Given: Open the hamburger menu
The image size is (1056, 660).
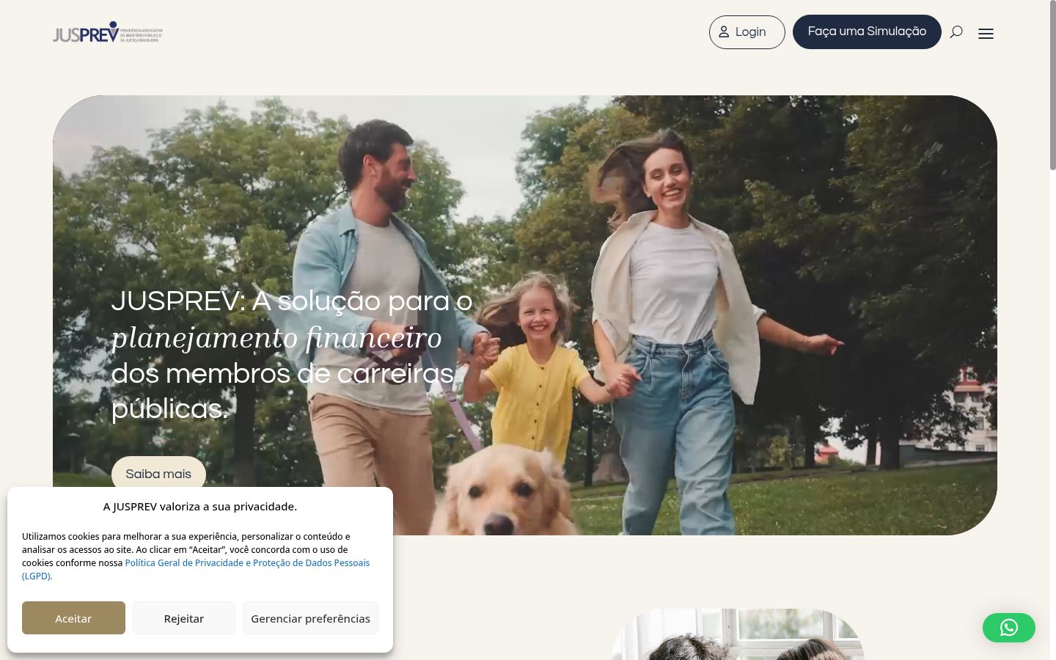Looking at the screenshot, I should pos(986,33).
